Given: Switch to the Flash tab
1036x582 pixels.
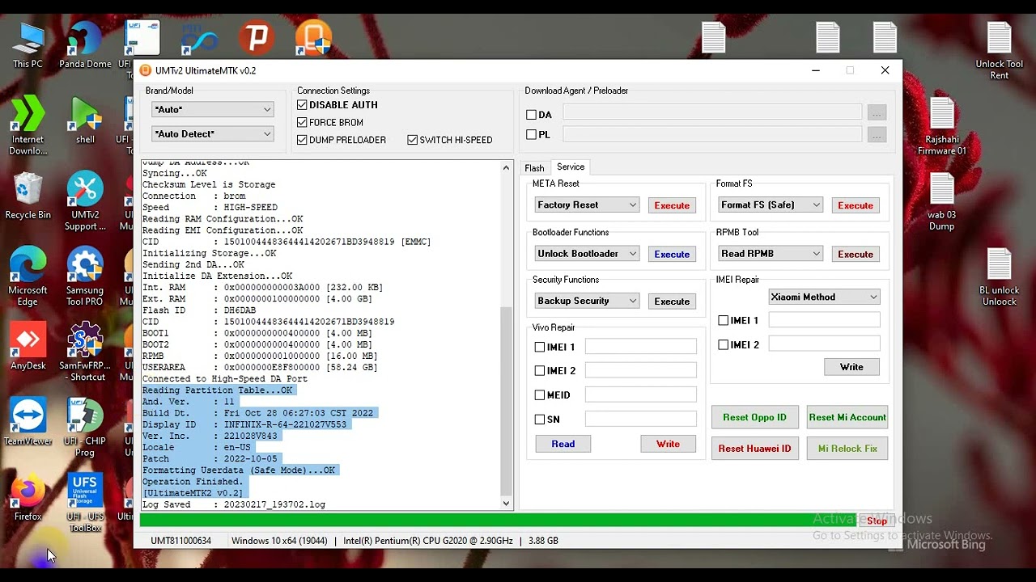Looking at the screenshot, I should click(534, 168).
